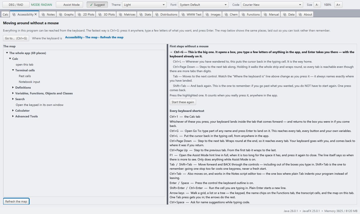Switch to the About tab label

(x=308, y=15)
